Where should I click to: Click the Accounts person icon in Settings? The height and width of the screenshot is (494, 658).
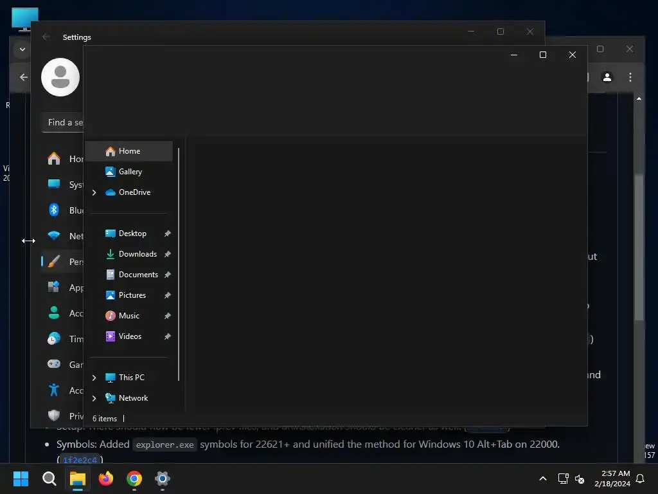[x=54, y=313]
